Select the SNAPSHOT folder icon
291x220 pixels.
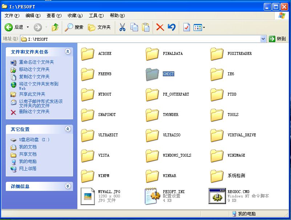pyautogui.click(x=88, y=115)
